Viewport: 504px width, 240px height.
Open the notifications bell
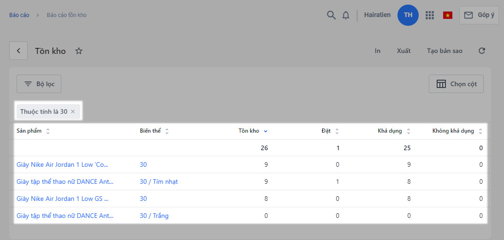(346, 15)
